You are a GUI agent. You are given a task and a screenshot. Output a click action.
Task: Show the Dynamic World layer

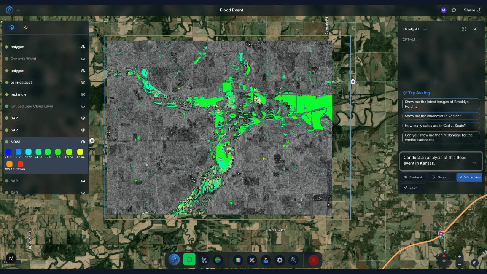coord(83,59)
